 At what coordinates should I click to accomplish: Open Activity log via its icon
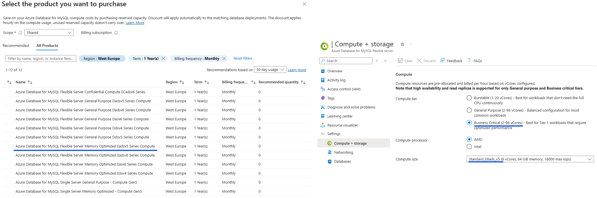click(323, 80)
